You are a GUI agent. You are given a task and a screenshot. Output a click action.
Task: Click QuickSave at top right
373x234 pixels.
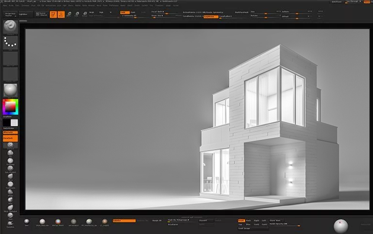(x=336, y=2)
